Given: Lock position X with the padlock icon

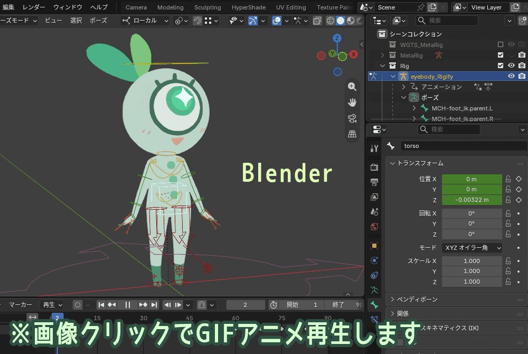Looking at the screenshot, I should (x=508, y=179).
